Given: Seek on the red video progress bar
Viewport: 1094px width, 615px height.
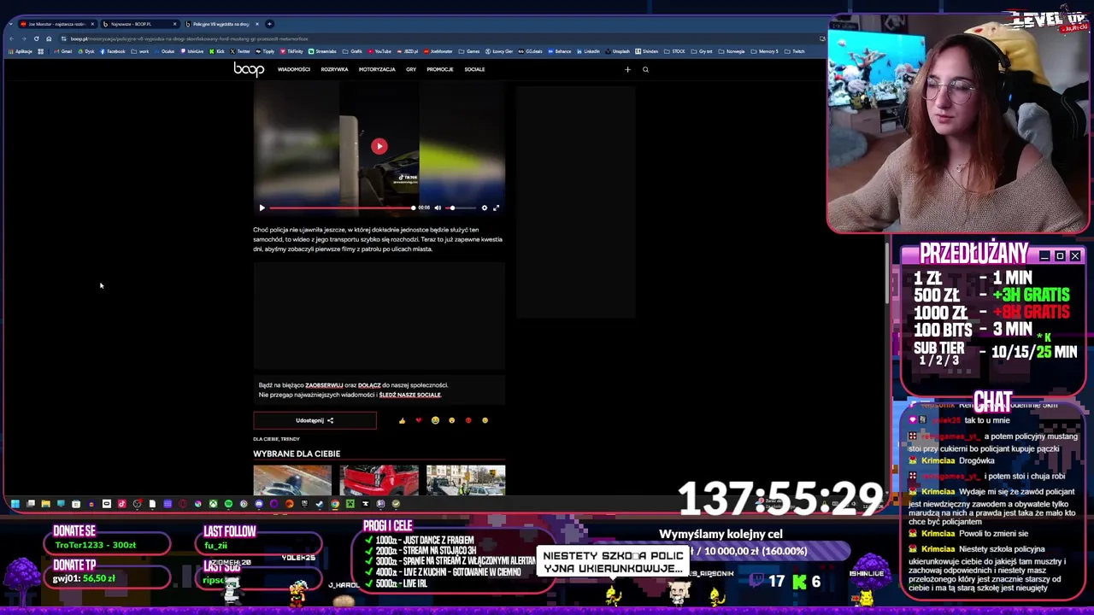Looking at the screenshot, I should 342,208.
